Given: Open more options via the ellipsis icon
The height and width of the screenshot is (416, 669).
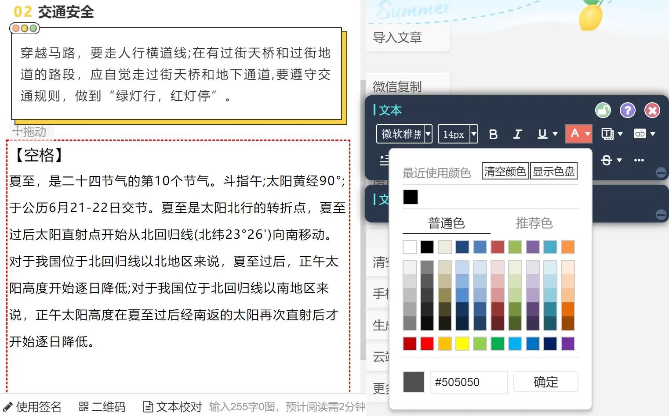Looking at the screenshot, I should pyautogui.click(x=639, y=160).
